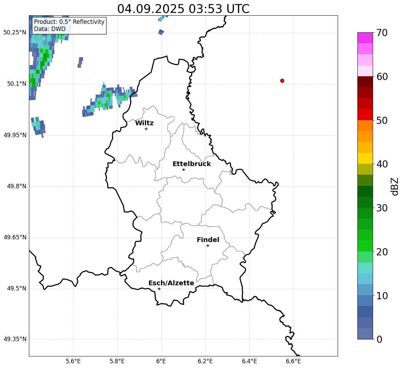Click the 49.5°N latitude label
403x368 pixels.
pos(17,288)
